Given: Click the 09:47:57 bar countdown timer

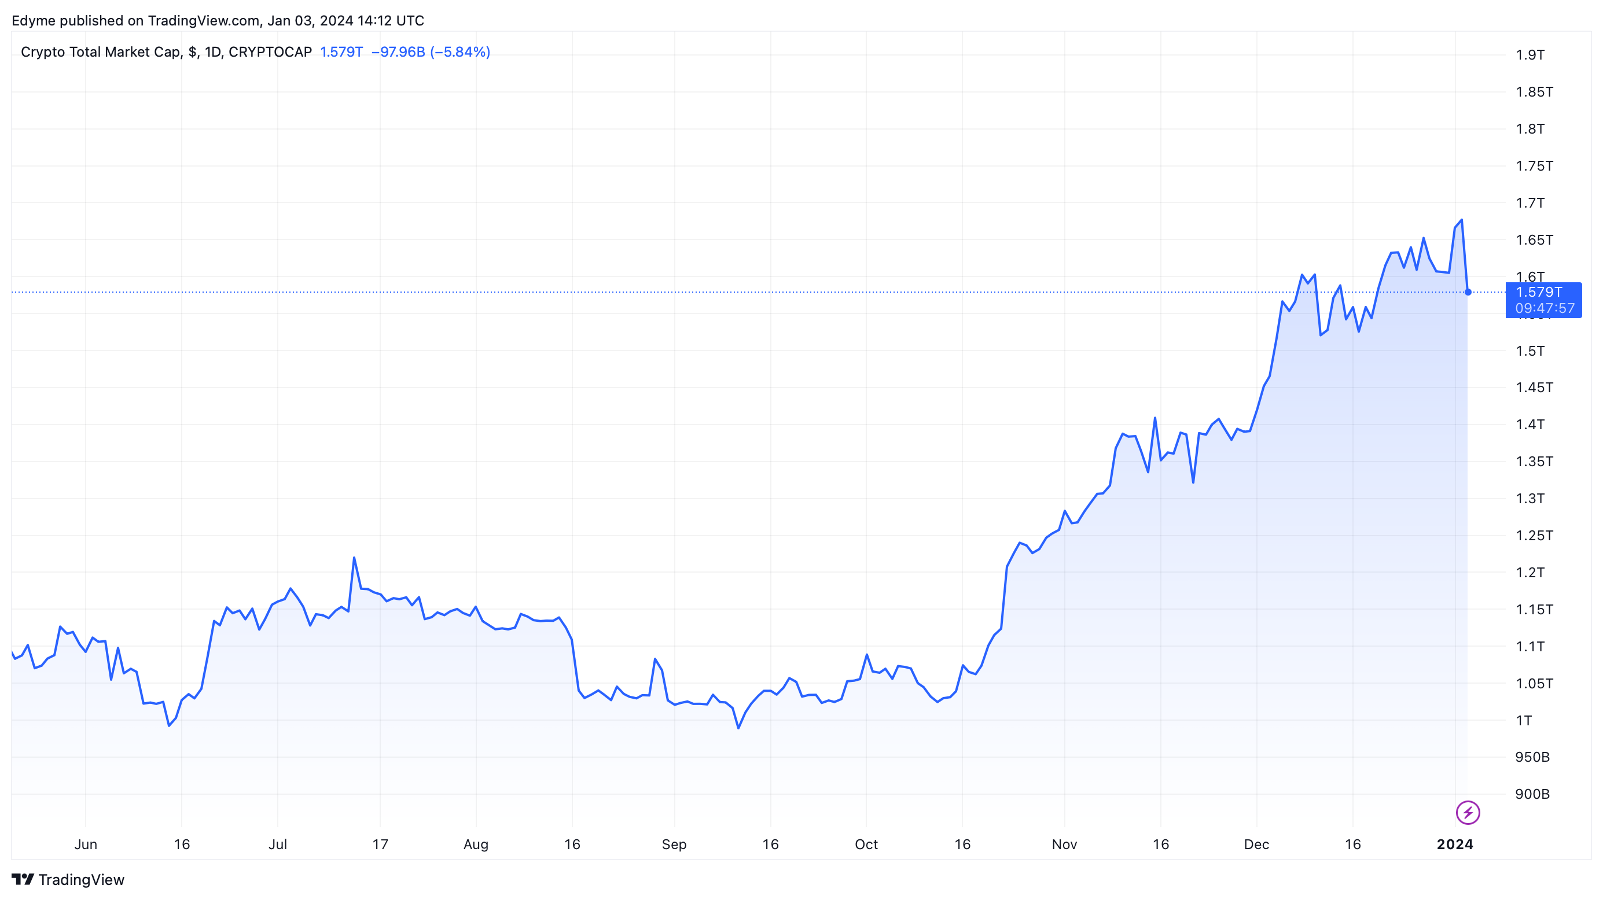Looking at the screenshot, I should (1545, 308).
